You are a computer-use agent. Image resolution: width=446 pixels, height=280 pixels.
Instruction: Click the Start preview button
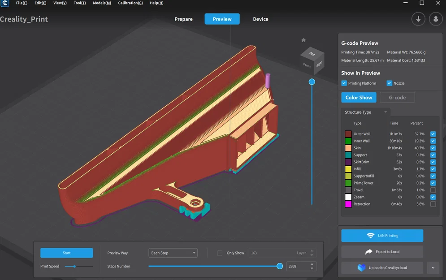pyautogui.click(x=66, y=253)
